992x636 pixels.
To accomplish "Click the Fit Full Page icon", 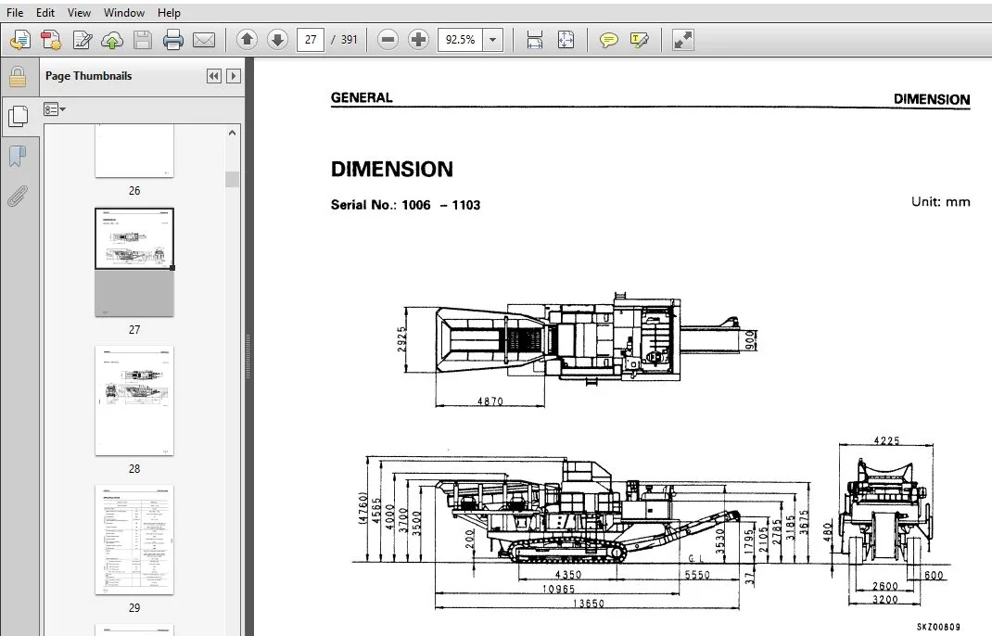I will [x=566, y=40].
